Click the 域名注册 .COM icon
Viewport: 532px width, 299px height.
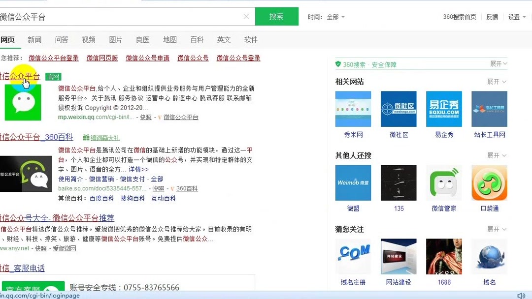click(353, 256)
